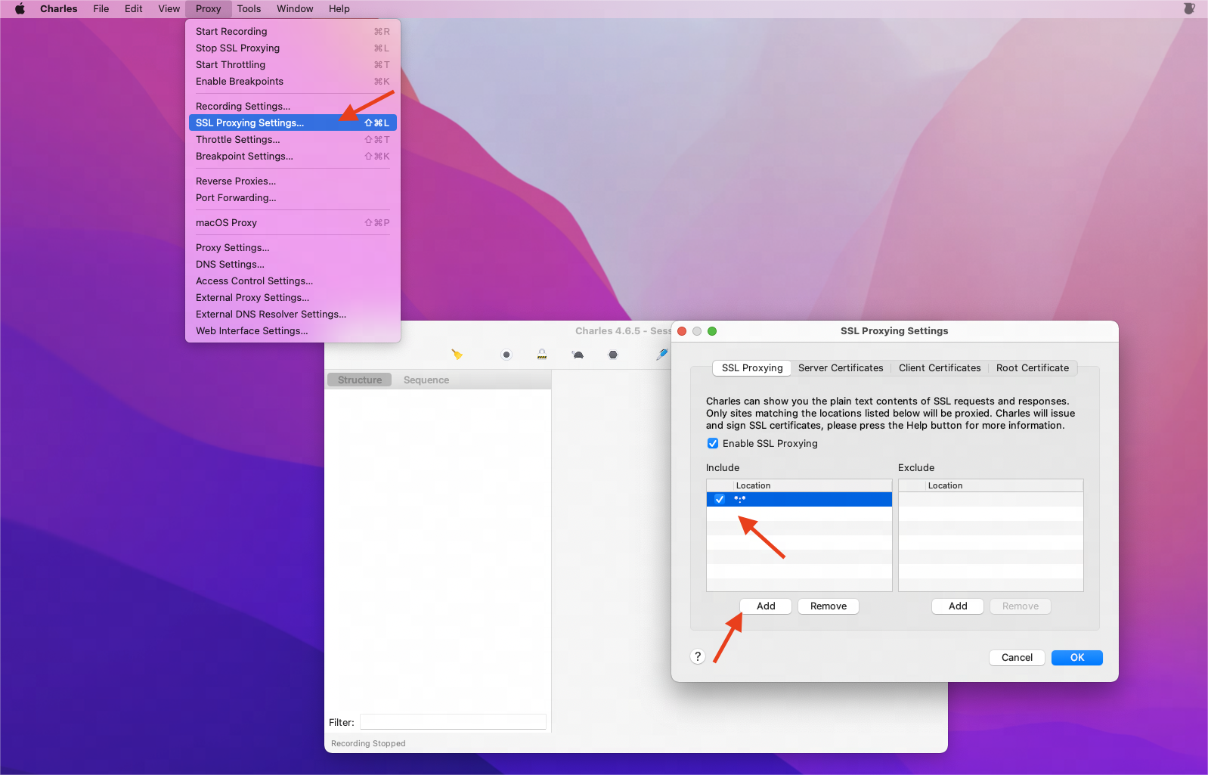Viewport: 1208px width, 775px height.
Task: Open the Help menu
Action: point(339,9)
